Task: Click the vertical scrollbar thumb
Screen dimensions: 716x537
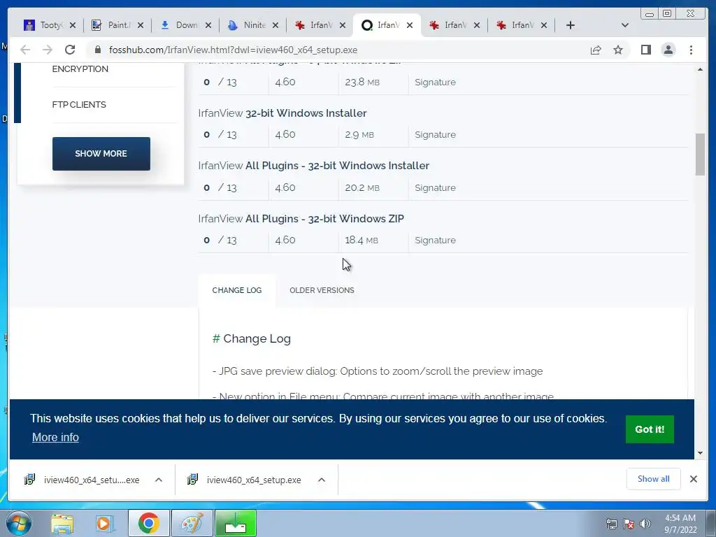Action: [700, 155]
